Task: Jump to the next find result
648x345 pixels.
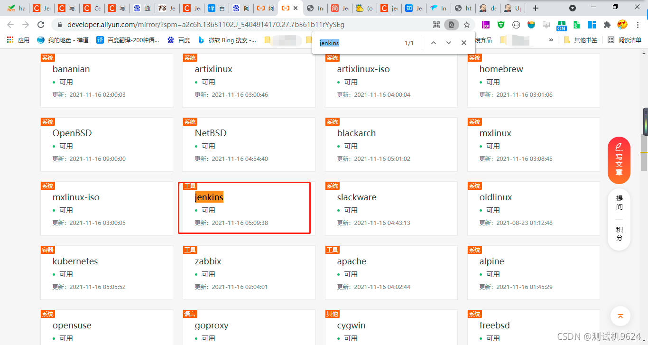Action: click(x=449, y=43)
